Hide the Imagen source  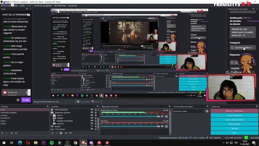[x=92, y=118]
